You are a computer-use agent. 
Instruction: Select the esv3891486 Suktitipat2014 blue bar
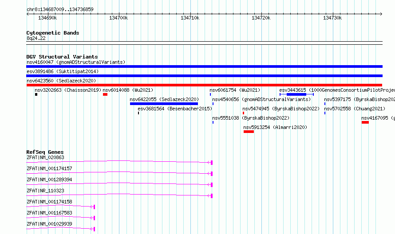pos(204,76)
